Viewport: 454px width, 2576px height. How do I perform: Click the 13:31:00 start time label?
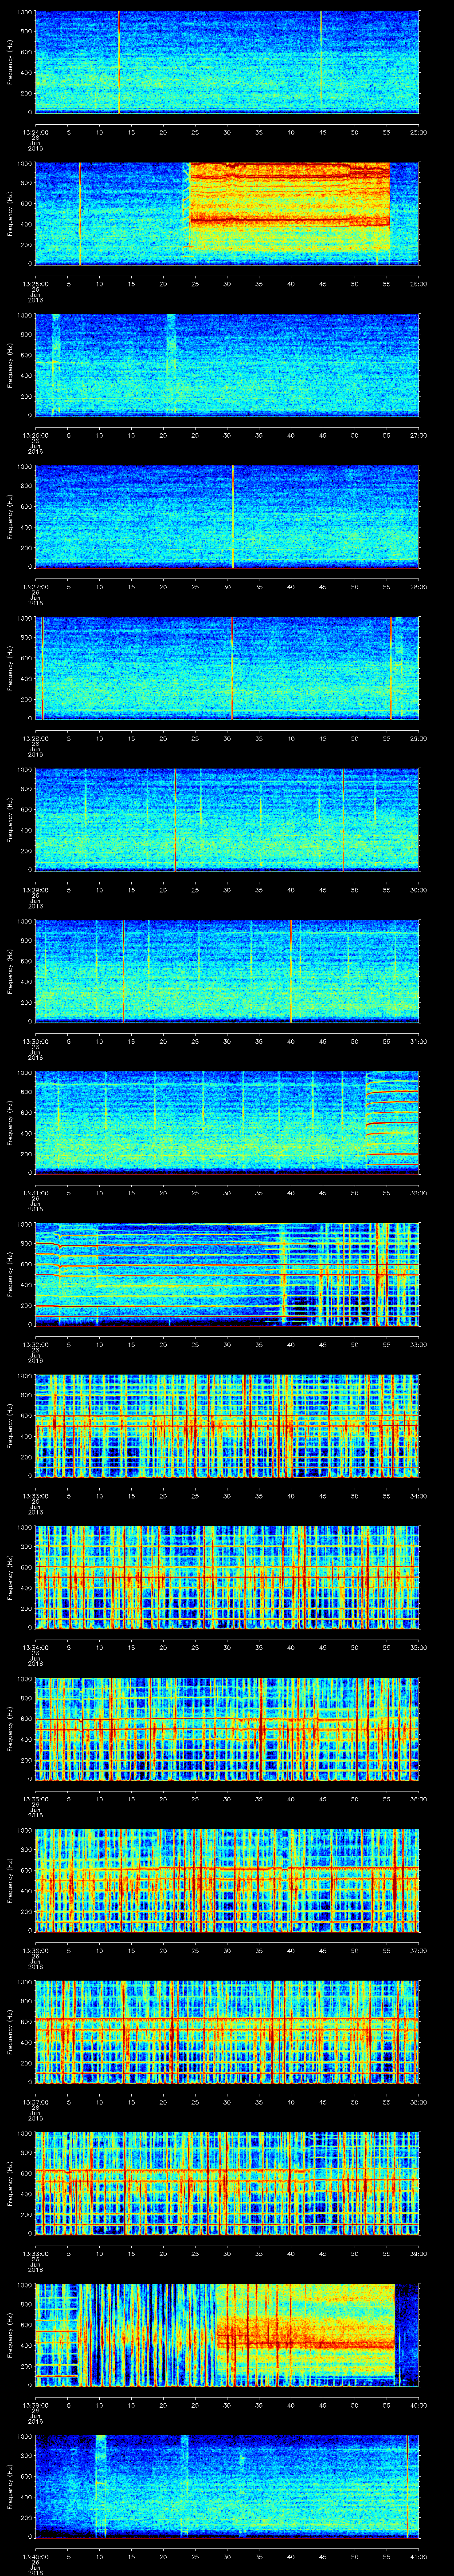[x=36, y=1192]
